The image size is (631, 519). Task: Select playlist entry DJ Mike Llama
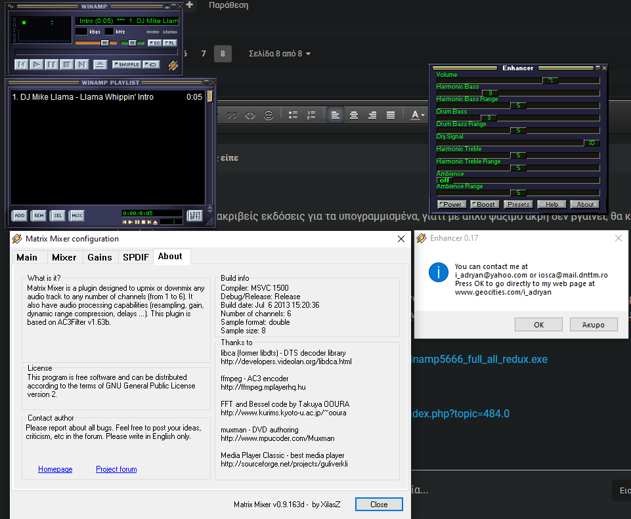pyautogui.click(x=108, y=97)
